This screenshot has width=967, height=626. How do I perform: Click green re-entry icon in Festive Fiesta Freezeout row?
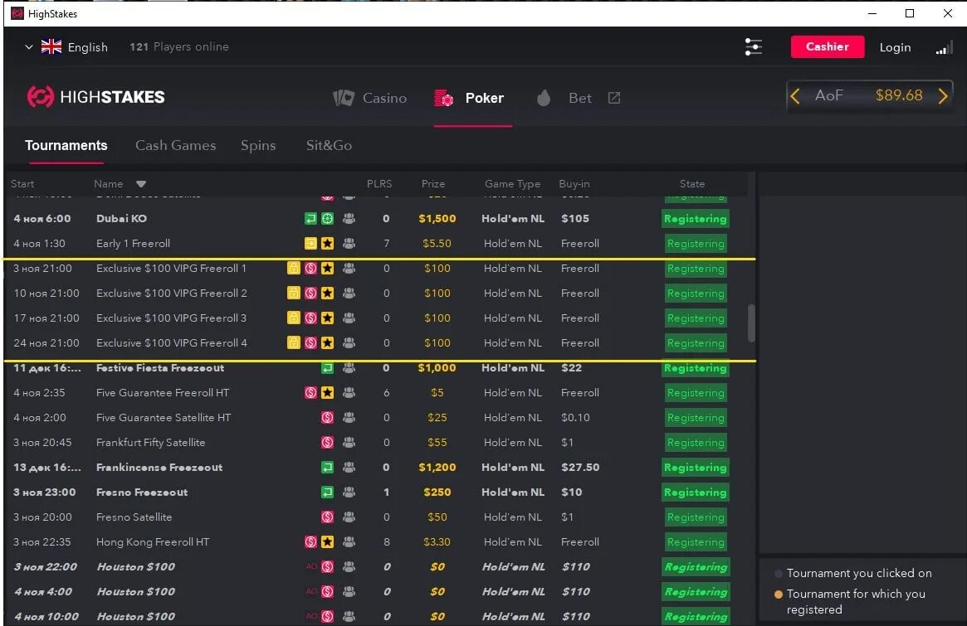click(x=328, y=368)
